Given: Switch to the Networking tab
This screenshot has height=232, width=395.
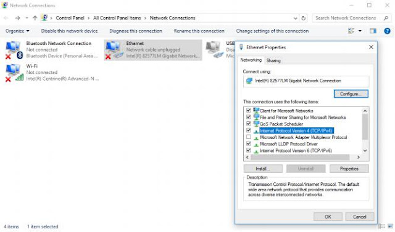Looking at the screenshot, I should 251,60.
